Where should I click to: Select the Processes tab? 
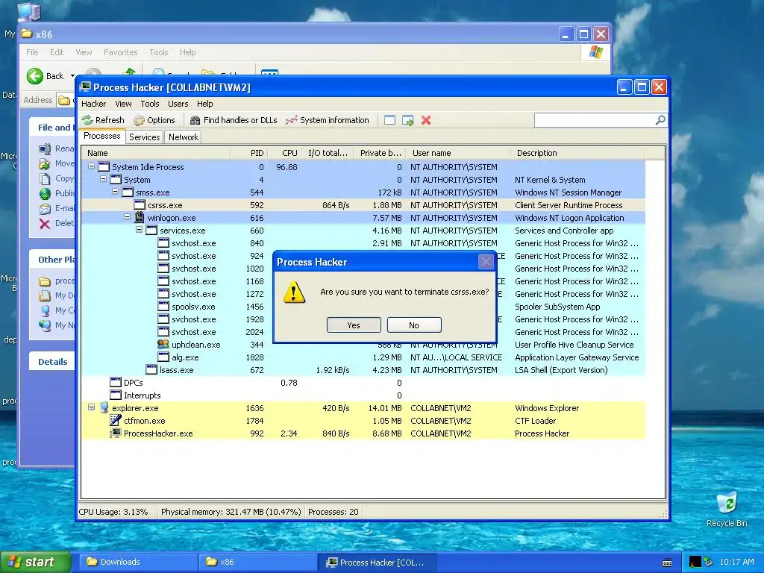(x=101, y=136)
